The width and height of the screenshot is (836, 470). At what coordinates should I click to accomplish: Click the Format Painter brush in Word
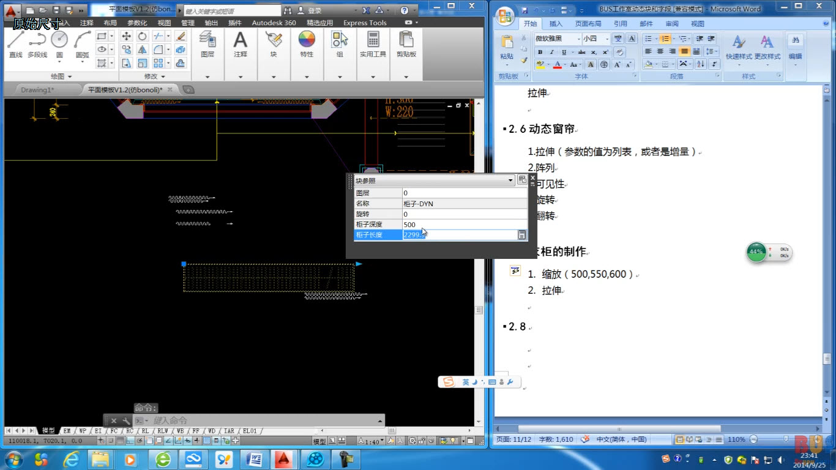pyautogui.click(x=524, y=61)
